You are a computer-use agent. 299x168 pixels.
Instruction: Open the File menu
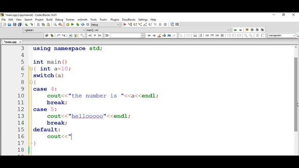tap(3, 20)
